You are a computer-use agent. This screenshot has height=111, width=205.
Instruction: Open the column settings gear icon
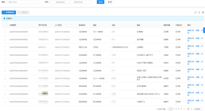pyautogui.click(x=203, y=12)
